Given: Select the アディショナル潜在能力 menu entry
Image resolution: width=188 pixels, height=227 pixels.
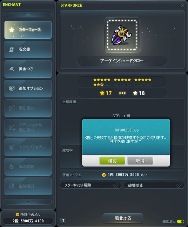Looking at the screenshot, I should click(x=28, y=128).
